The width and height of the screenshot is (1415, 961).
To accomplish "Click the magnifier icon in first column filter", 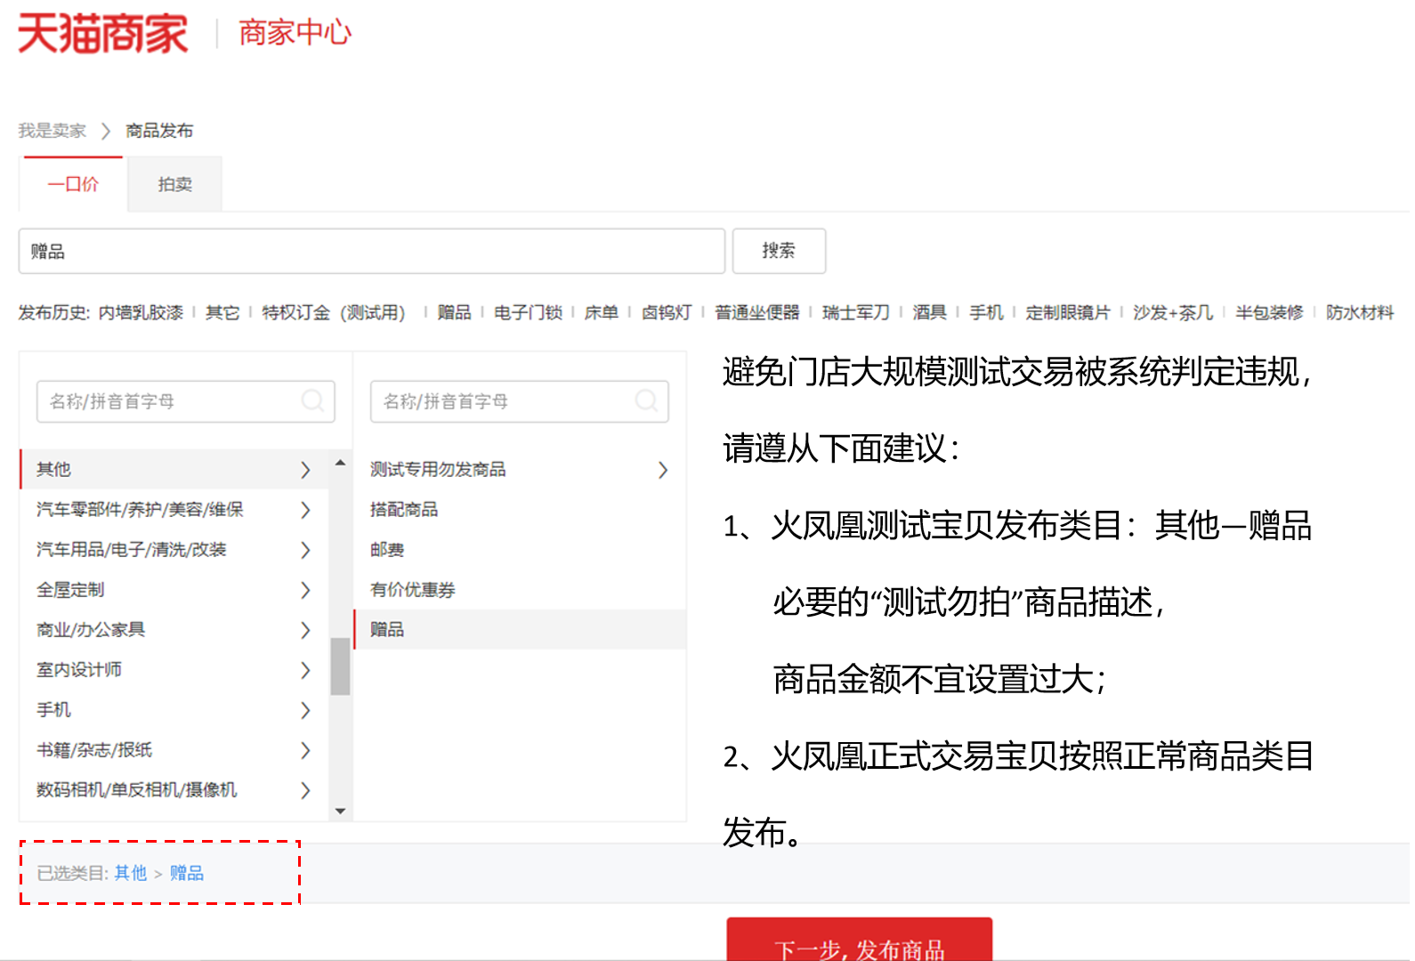I will coord(312,400).
